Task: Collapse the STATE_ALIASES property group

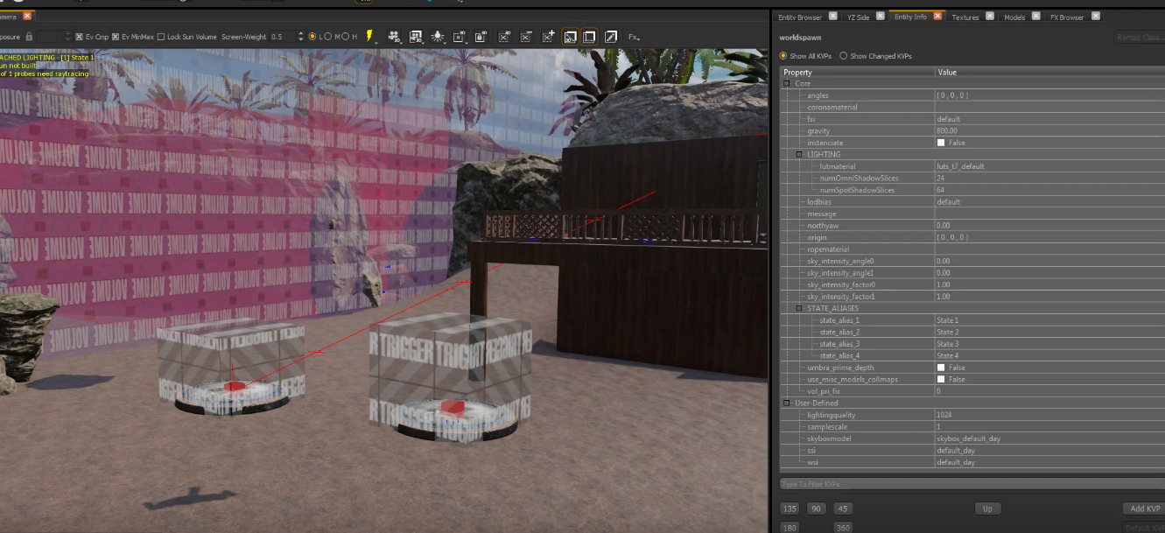Action: [799, 308]
